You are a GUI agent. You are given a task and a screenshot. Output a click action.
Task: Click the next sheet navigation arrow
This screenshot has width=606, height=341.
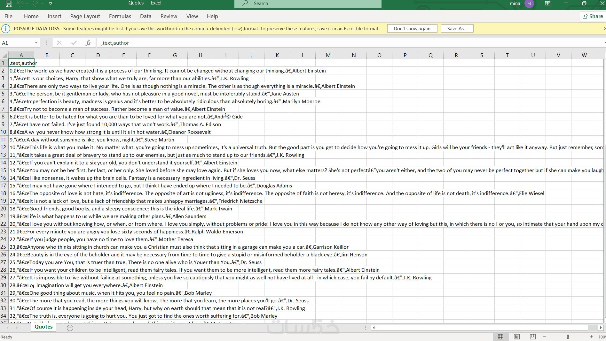pyautogui.click(x=17, y=328)
